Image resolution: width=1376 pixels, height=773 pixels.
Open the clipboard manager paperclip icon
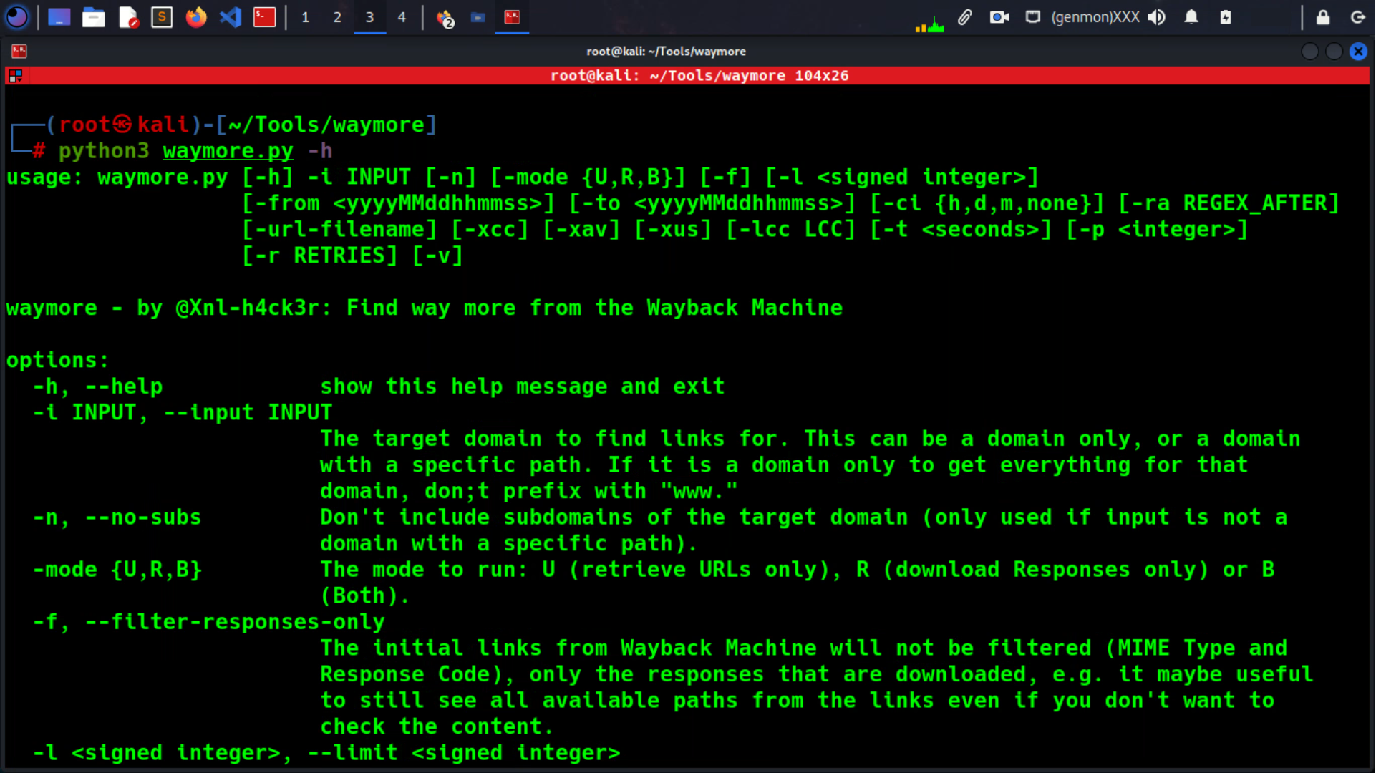[964, 17]
